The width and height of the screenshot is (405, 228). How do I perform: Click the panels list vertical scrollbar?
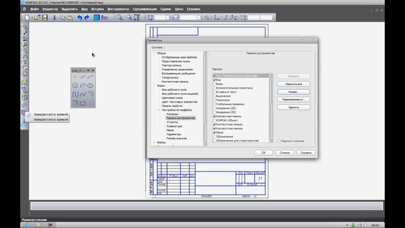(x=271, y=108)
